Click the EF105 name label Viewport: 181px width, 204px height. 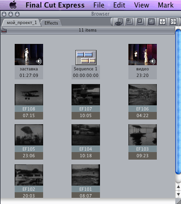coord(29,149)
